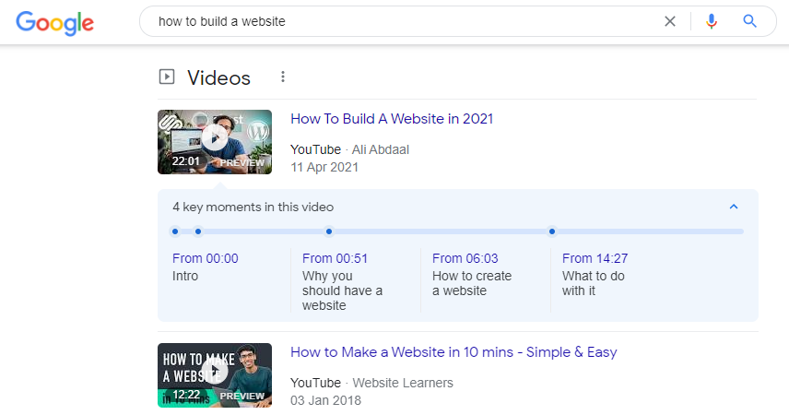Click the 'Website Learners' channel name
The image size is (789, 415).
pyautogui.click(x=403, y=383)
